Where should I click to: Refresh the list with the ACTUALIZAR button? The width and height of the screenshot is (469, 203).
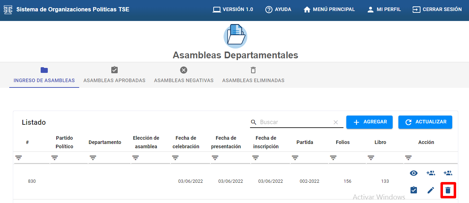pyautogui.click(x=425, y=122)
